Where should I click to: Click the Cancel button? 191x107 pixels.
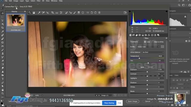[x=147, y=101]
